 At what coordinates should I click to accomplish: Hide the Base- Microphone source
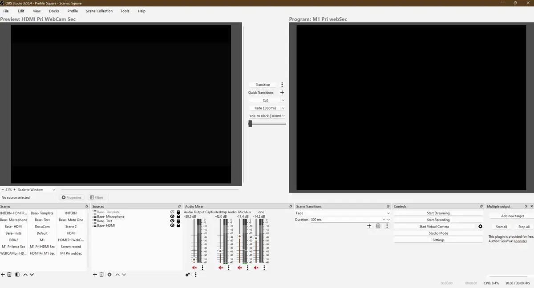172,216
